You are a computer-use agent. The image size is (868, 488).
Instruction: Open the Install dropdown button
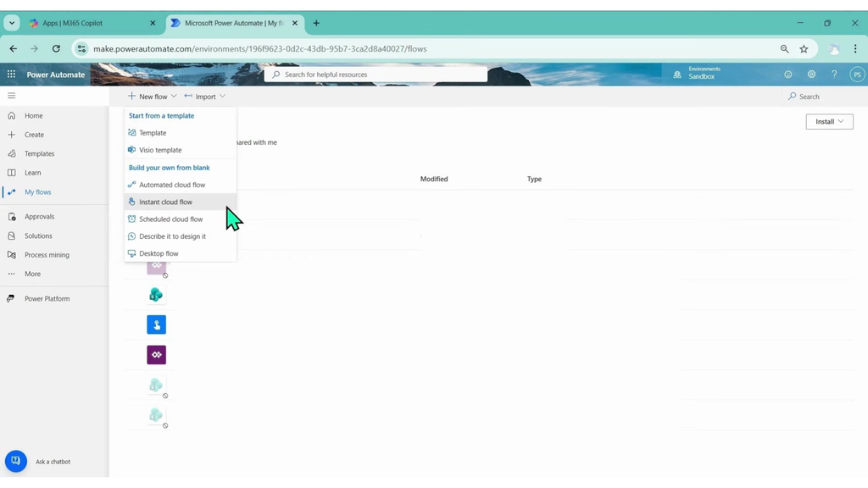(829, 122)
